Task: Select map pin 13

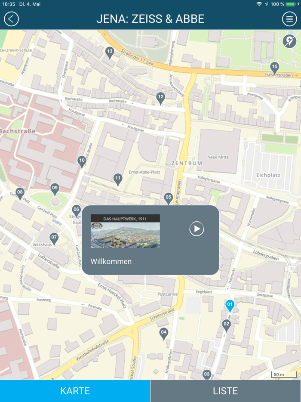Action: 110,53
